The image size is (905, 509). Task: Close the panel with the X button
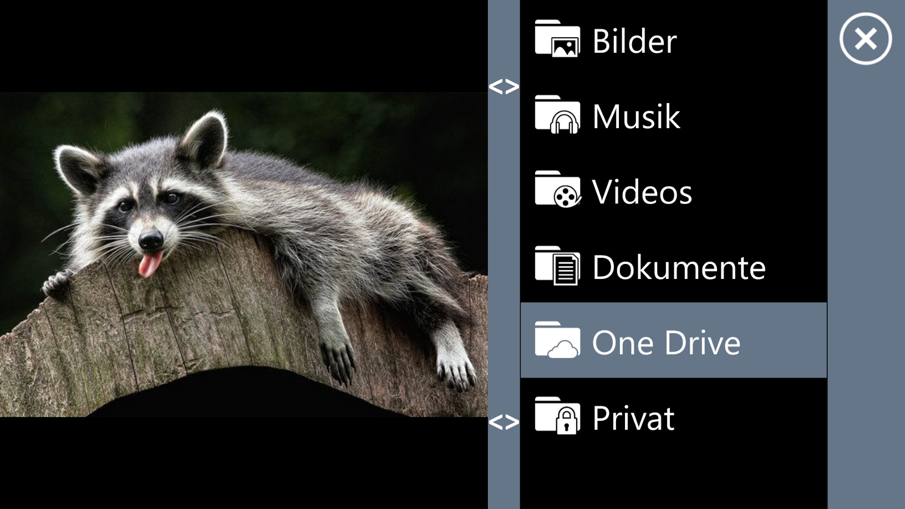[x=865, y=39]
